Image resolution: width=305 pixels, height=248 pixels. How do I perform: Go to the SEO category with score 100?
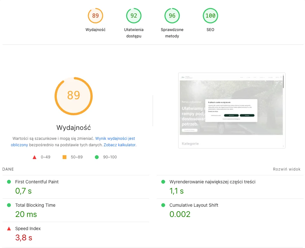(x=210, y=16)
